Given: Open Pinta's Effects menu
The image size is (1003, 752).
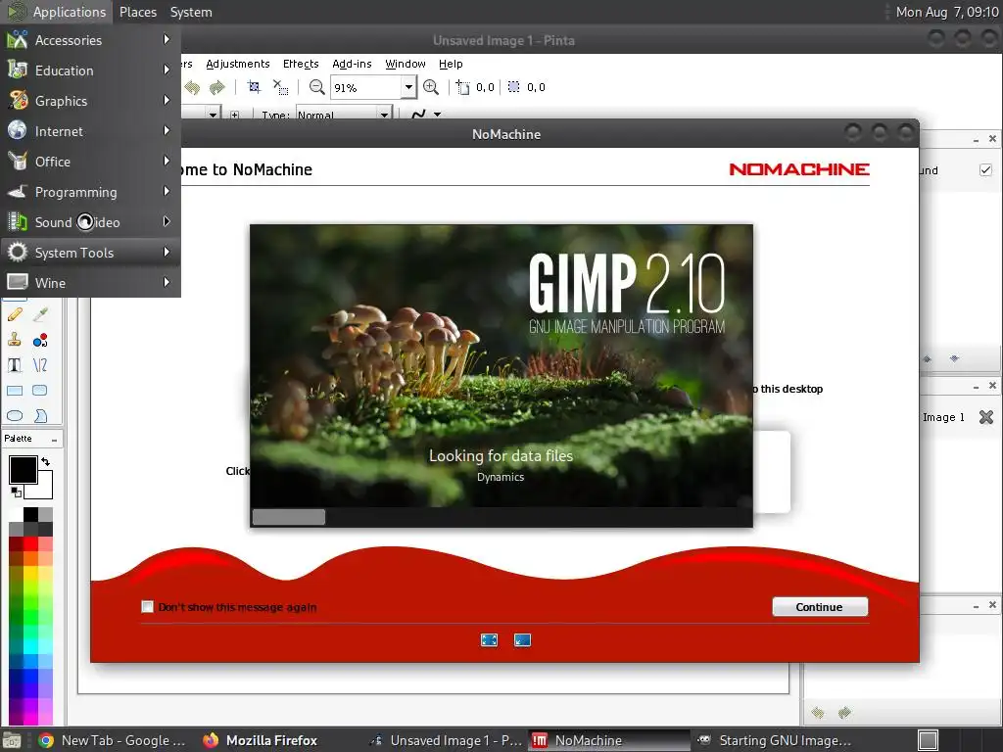Looking at the screenshot, I should [301, 64].
